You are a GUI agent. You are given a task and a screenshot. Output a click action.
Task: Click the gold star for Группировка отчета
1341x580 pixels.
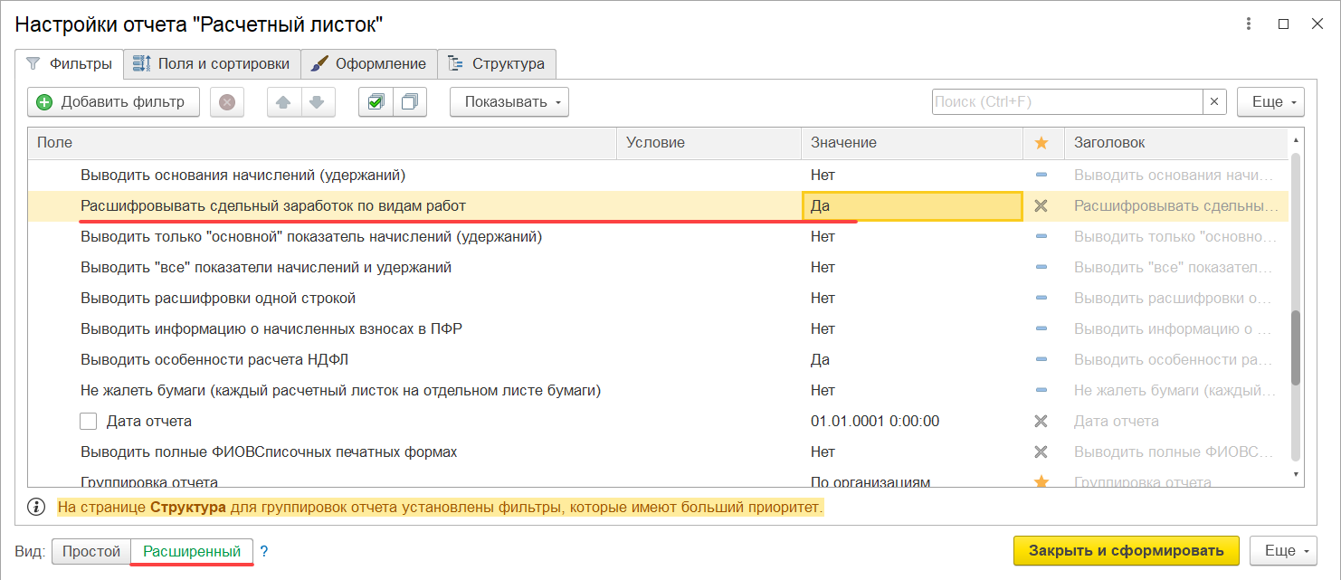1041,482
